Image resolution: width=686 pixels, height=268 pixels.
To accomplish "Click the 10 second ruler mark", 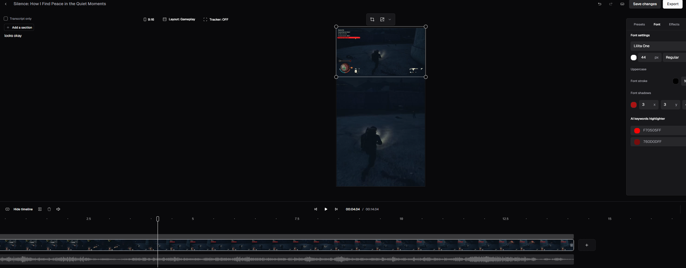I will coord(401,219).
